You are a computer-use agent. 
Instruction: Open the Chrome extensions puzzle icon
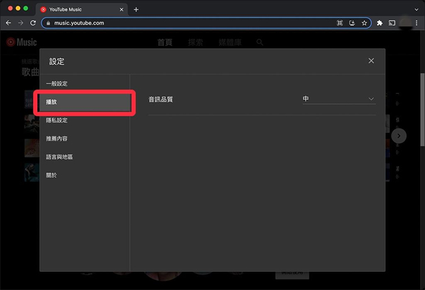click(380, 23)
